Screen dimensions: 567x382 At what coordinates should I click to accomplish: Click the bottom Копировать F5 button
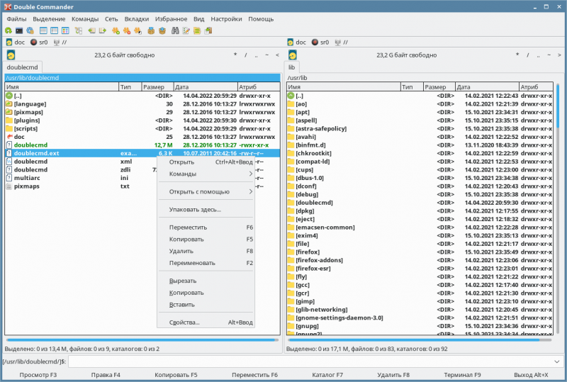click(176, 375)
